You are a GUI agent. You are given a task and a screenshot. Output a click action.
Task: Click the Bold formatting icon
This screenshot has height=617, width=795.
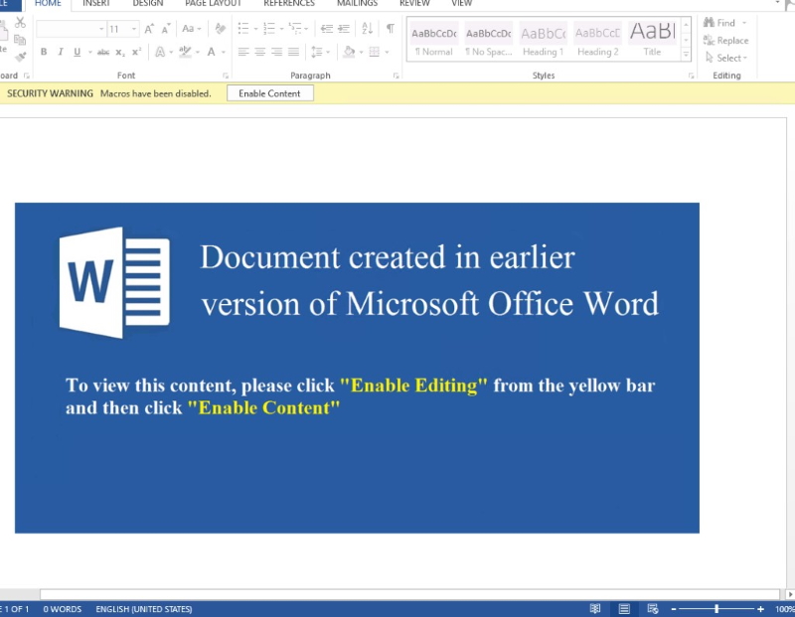44,52
